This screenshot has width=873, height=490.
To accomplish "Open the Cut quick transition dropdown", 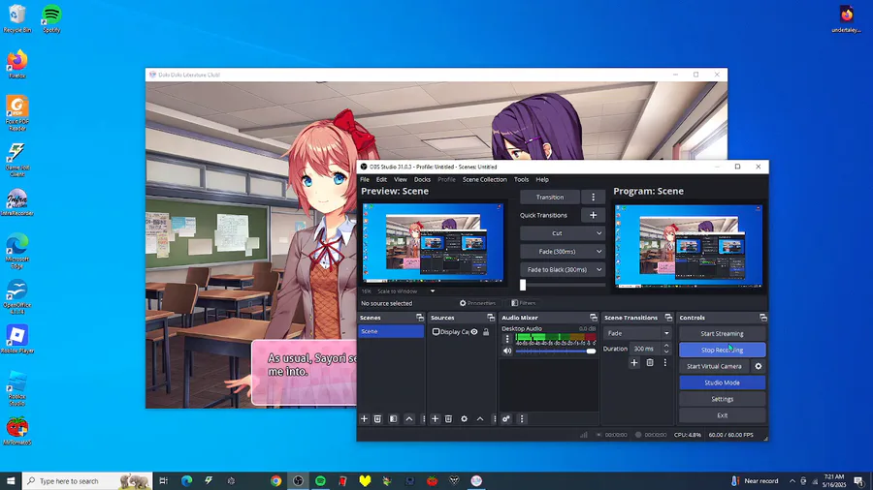I will coord(563,233).
